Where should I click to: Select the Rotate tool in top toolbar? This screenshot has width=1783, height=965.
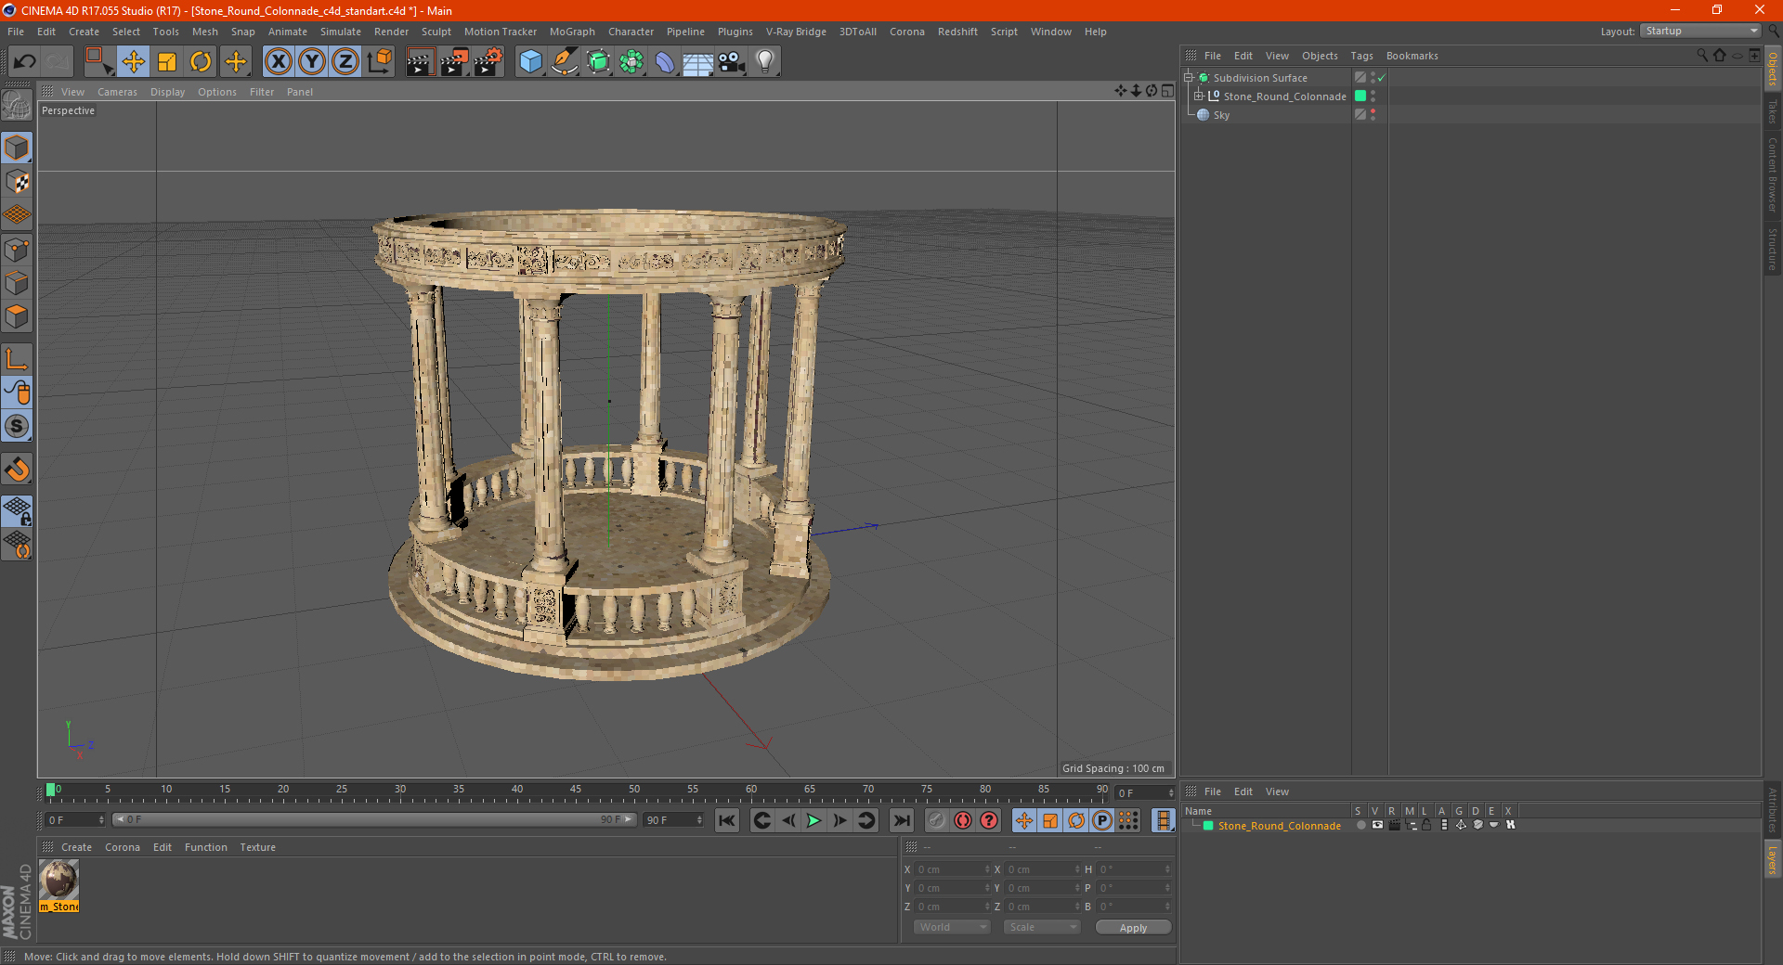(x=201, y=62)
